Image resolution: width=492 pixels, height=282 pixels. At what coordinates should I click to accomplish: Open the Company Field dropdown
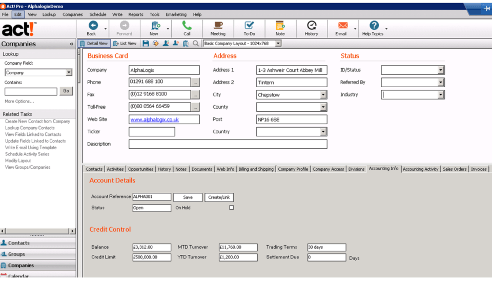coord(69,72)
